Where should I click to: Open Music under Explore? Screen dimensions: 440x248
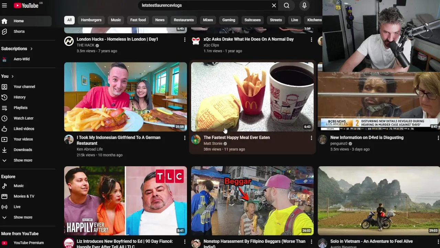26,186
